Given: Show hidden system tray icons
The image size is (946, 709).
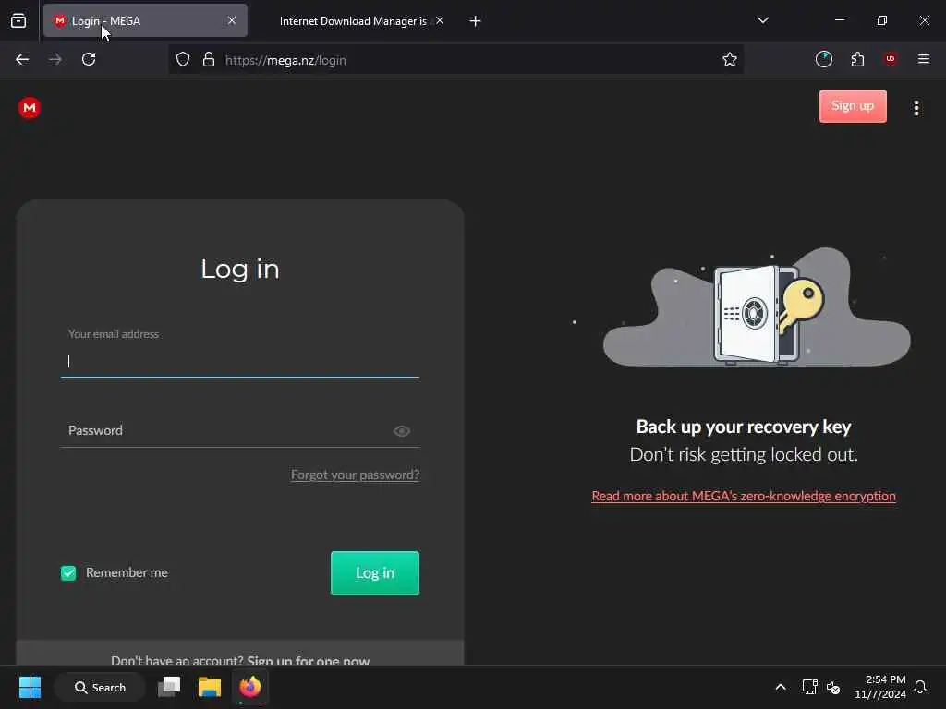Looking at the screenshot, I should tap(780, 687).
